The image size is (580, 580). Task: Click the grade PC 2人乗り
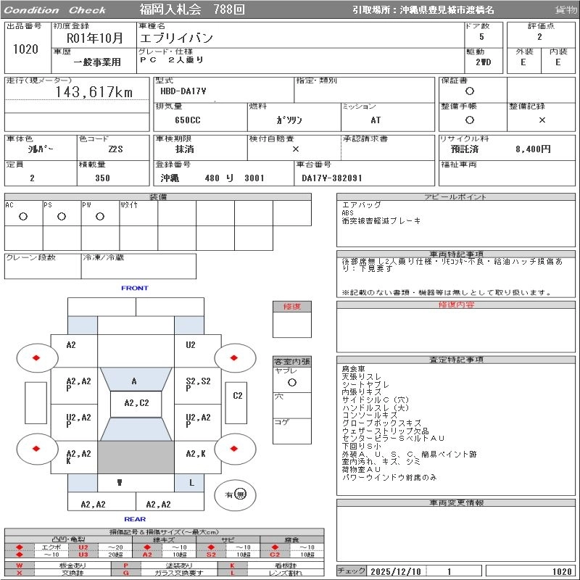(172, 60)
